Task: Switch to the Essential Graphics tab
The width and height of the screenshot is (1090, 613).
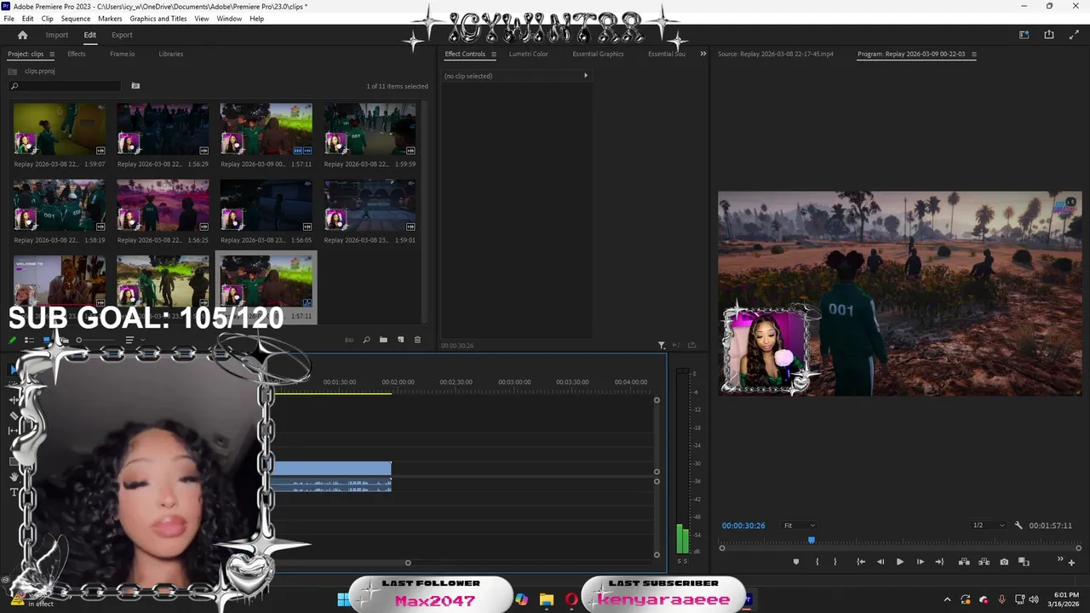Action: click(598, 54)
